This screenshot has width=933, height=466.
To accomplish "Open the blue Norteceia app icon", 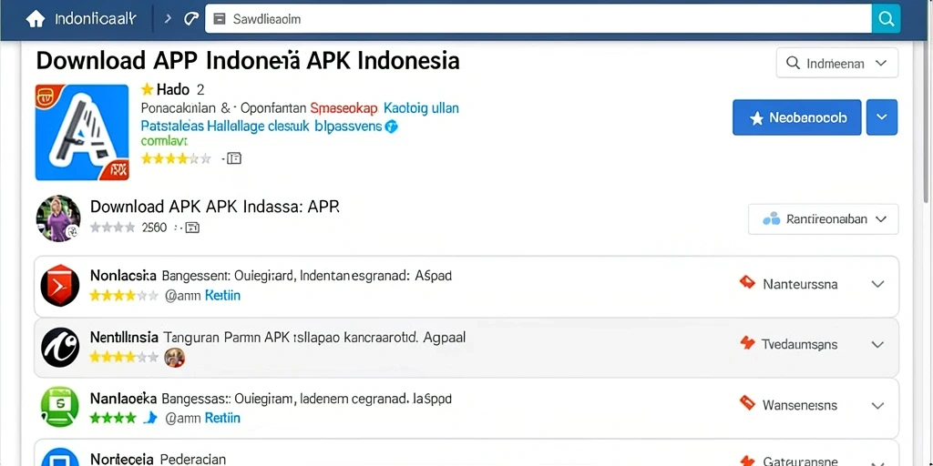I will tap(60, 457).
